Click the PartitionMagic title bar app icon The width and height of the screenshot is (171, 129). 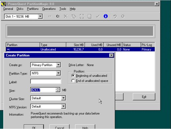3,4
